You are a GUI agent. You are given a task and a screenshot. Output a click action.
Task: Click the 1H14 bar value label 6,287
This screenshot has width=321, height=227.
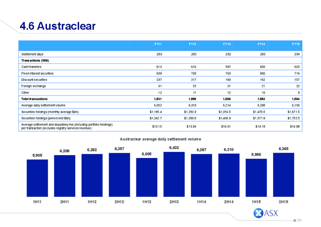tap(201, 150)
